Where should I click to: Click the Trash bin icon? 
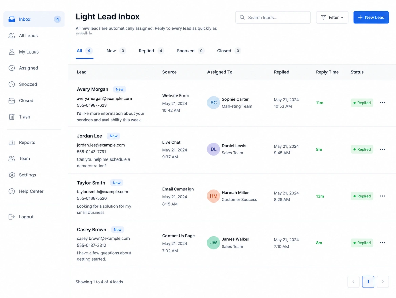click(12, 117)
